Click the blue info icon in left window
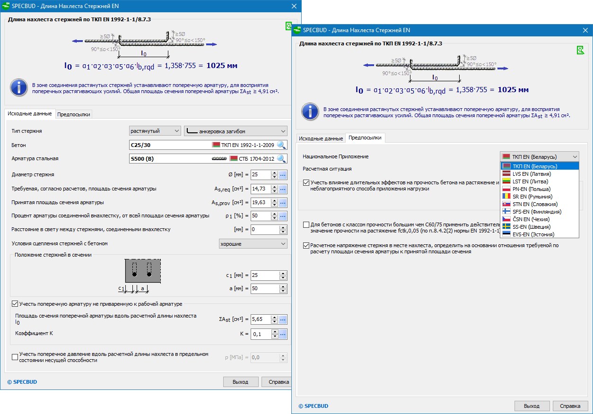 [x=19, y=88]
